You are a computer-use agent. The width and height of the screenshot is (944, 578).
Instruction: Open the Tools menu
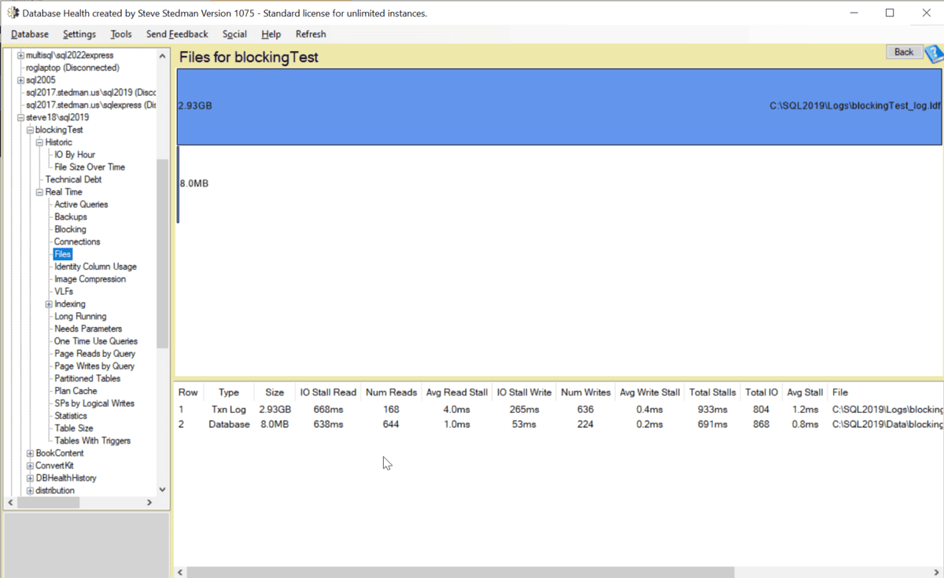click(120, 34)
